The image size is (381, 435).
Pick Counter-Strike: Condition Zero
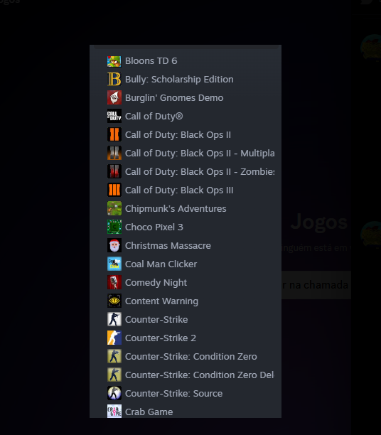(x=186, y=357)
